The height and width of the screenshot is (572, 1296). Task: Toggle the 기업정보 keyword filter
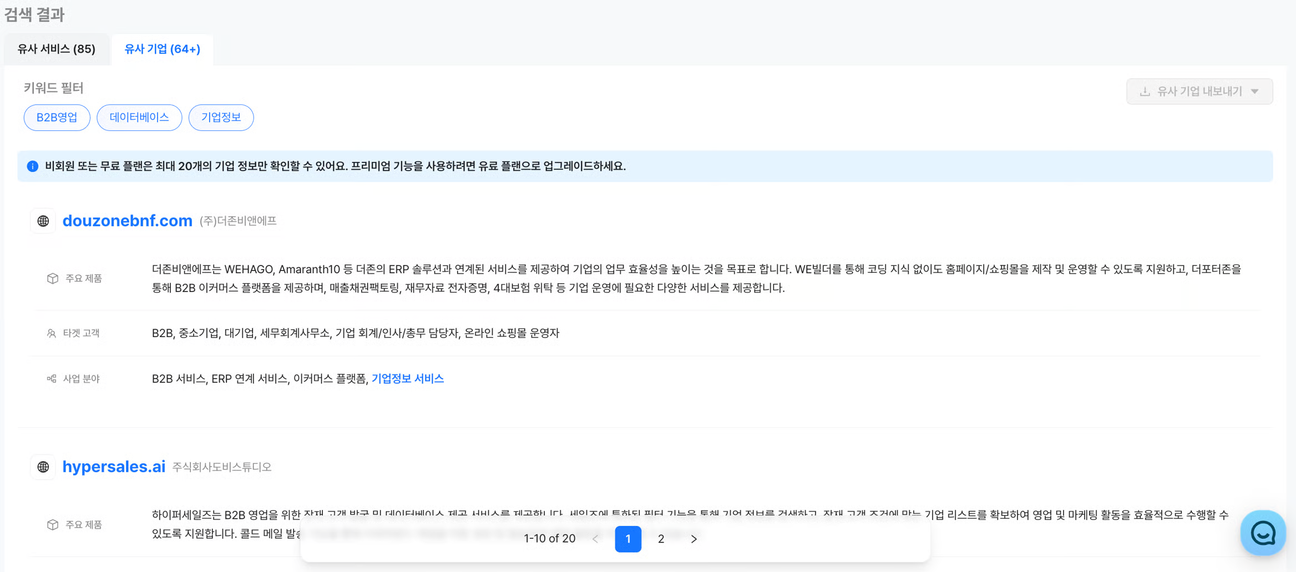(221, 118)
